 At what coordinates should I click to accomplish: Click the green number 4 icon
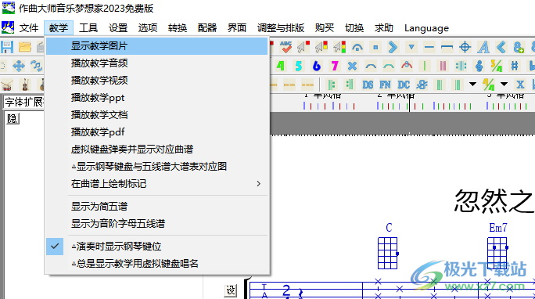(281, 66)
